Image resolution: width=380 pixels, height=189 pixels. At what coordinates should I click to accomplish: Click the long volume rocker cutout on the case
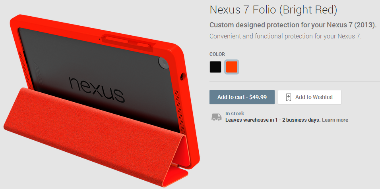click(x=116, y=40)
